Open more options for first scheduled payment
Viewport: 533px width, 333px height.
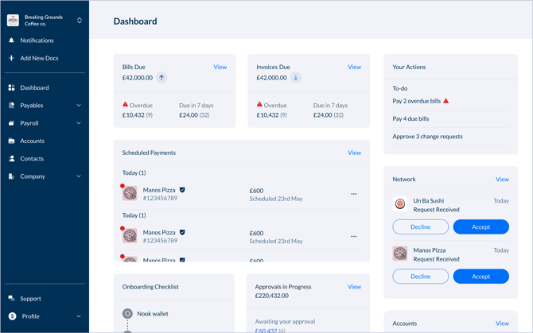coord(353,194)
